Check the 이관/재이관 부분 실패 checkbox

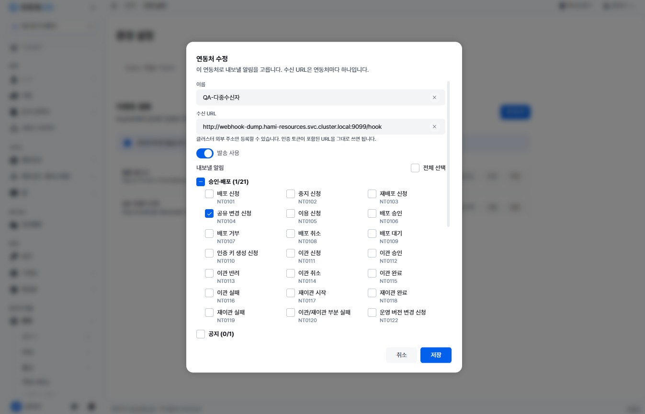click(291, 313)
